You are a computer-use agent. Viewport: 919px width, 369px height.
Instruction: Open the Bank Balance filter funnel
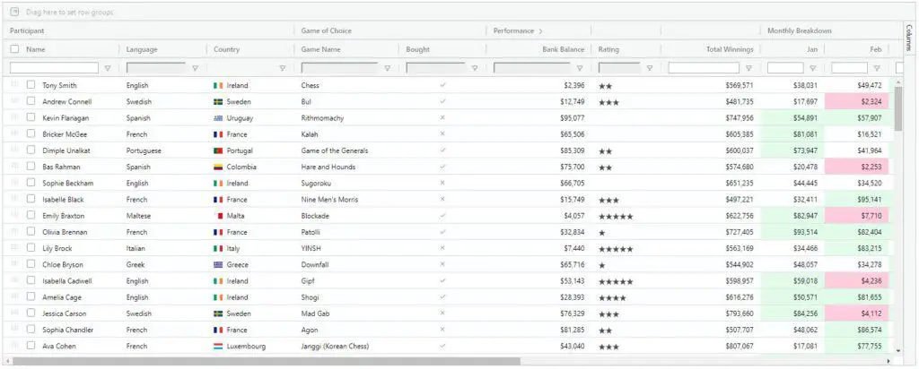580,68
